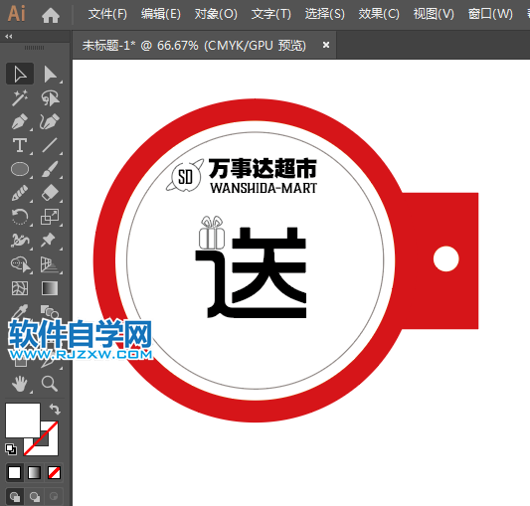Choose the Eraser tool
Screen dimensions: 530x506
pyautogui.click(x=50, y=193)
